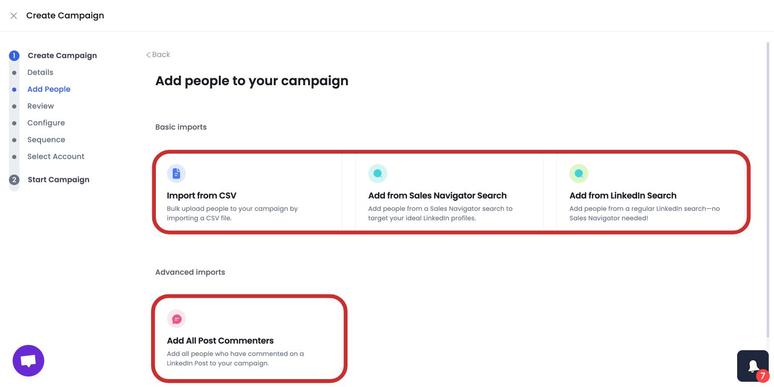Viewport: 774px width, 387px height.
Task: Select the Details step in the sidebar
Action: (41, 72)
